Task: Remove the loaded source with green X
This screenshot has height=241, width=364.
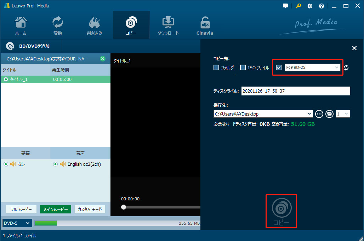Action: pyautogui.click(x=103, y=59)
